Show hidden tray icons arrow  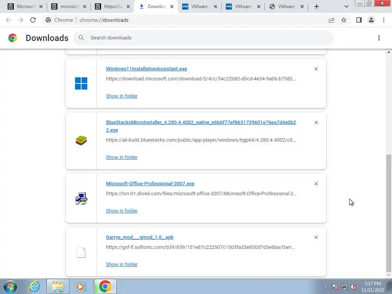(x=325, y=287)
